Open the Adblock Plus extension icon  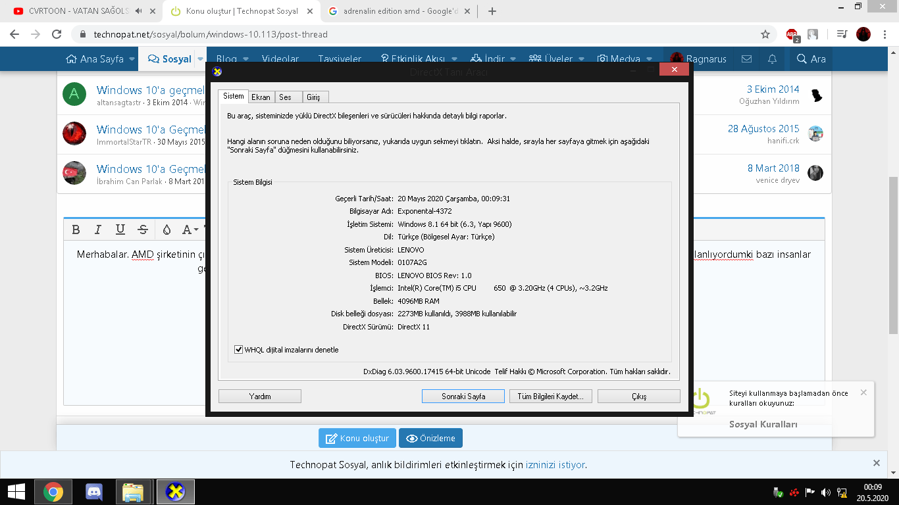(x=792, y=34)
